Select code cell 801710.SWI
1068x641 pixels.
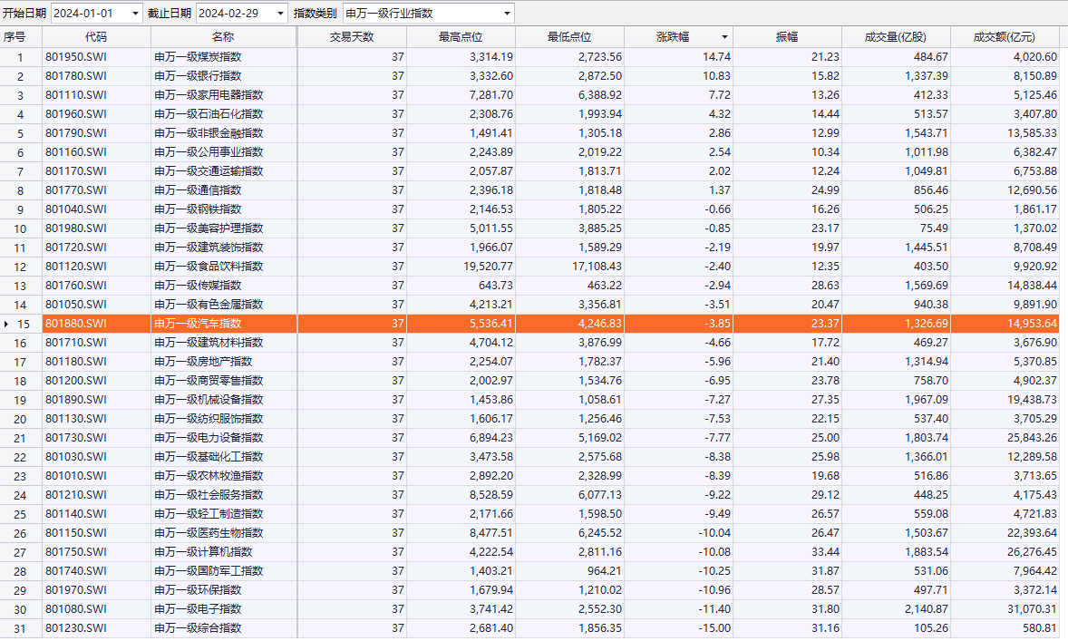click(97, 343)
